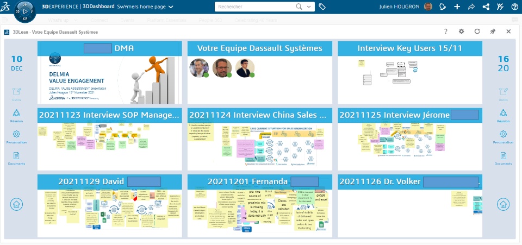Switch to the People 360 tab
522x245 pixels.
tap(210, 20)
